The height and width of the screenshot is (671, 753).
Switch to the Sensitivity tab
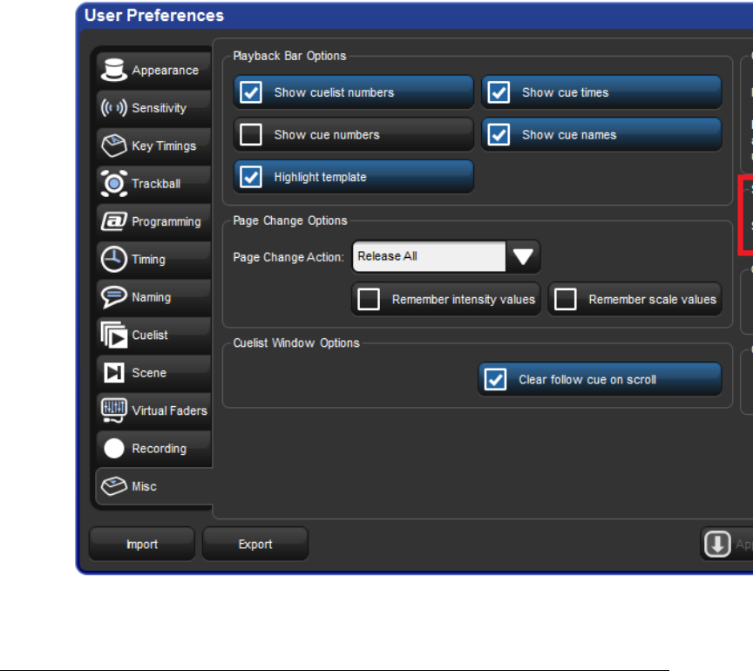153,107
